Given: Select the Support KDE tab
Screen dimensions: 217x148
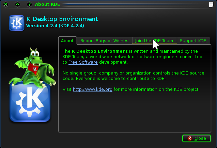Looking at the screenshot, I should (x=193, y=41).
